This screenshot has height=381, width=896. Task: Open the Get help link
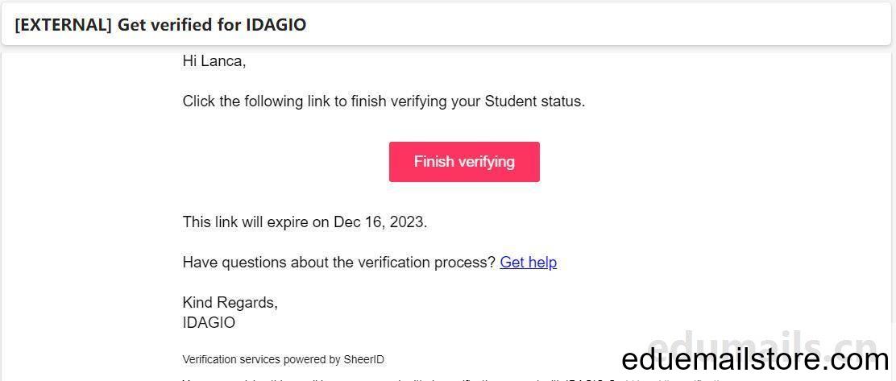point(528,262)
